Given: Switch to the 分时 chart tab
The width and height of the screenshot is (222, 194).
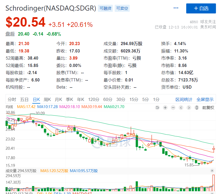Looking at the screenshot, I should click(x=12, y=99).
